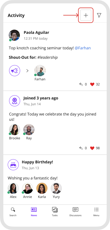Select Karla's profile picture
The width and height of the screenshot is (110, 230).
[42, 188]
